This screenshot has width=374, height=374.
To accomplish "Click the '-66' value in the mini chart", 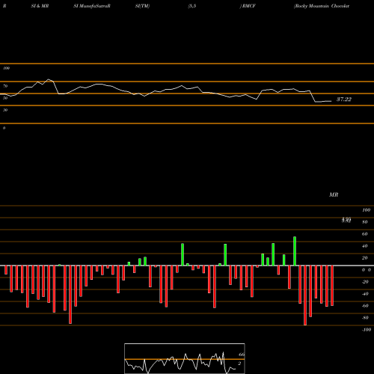I will pos(241,355).
